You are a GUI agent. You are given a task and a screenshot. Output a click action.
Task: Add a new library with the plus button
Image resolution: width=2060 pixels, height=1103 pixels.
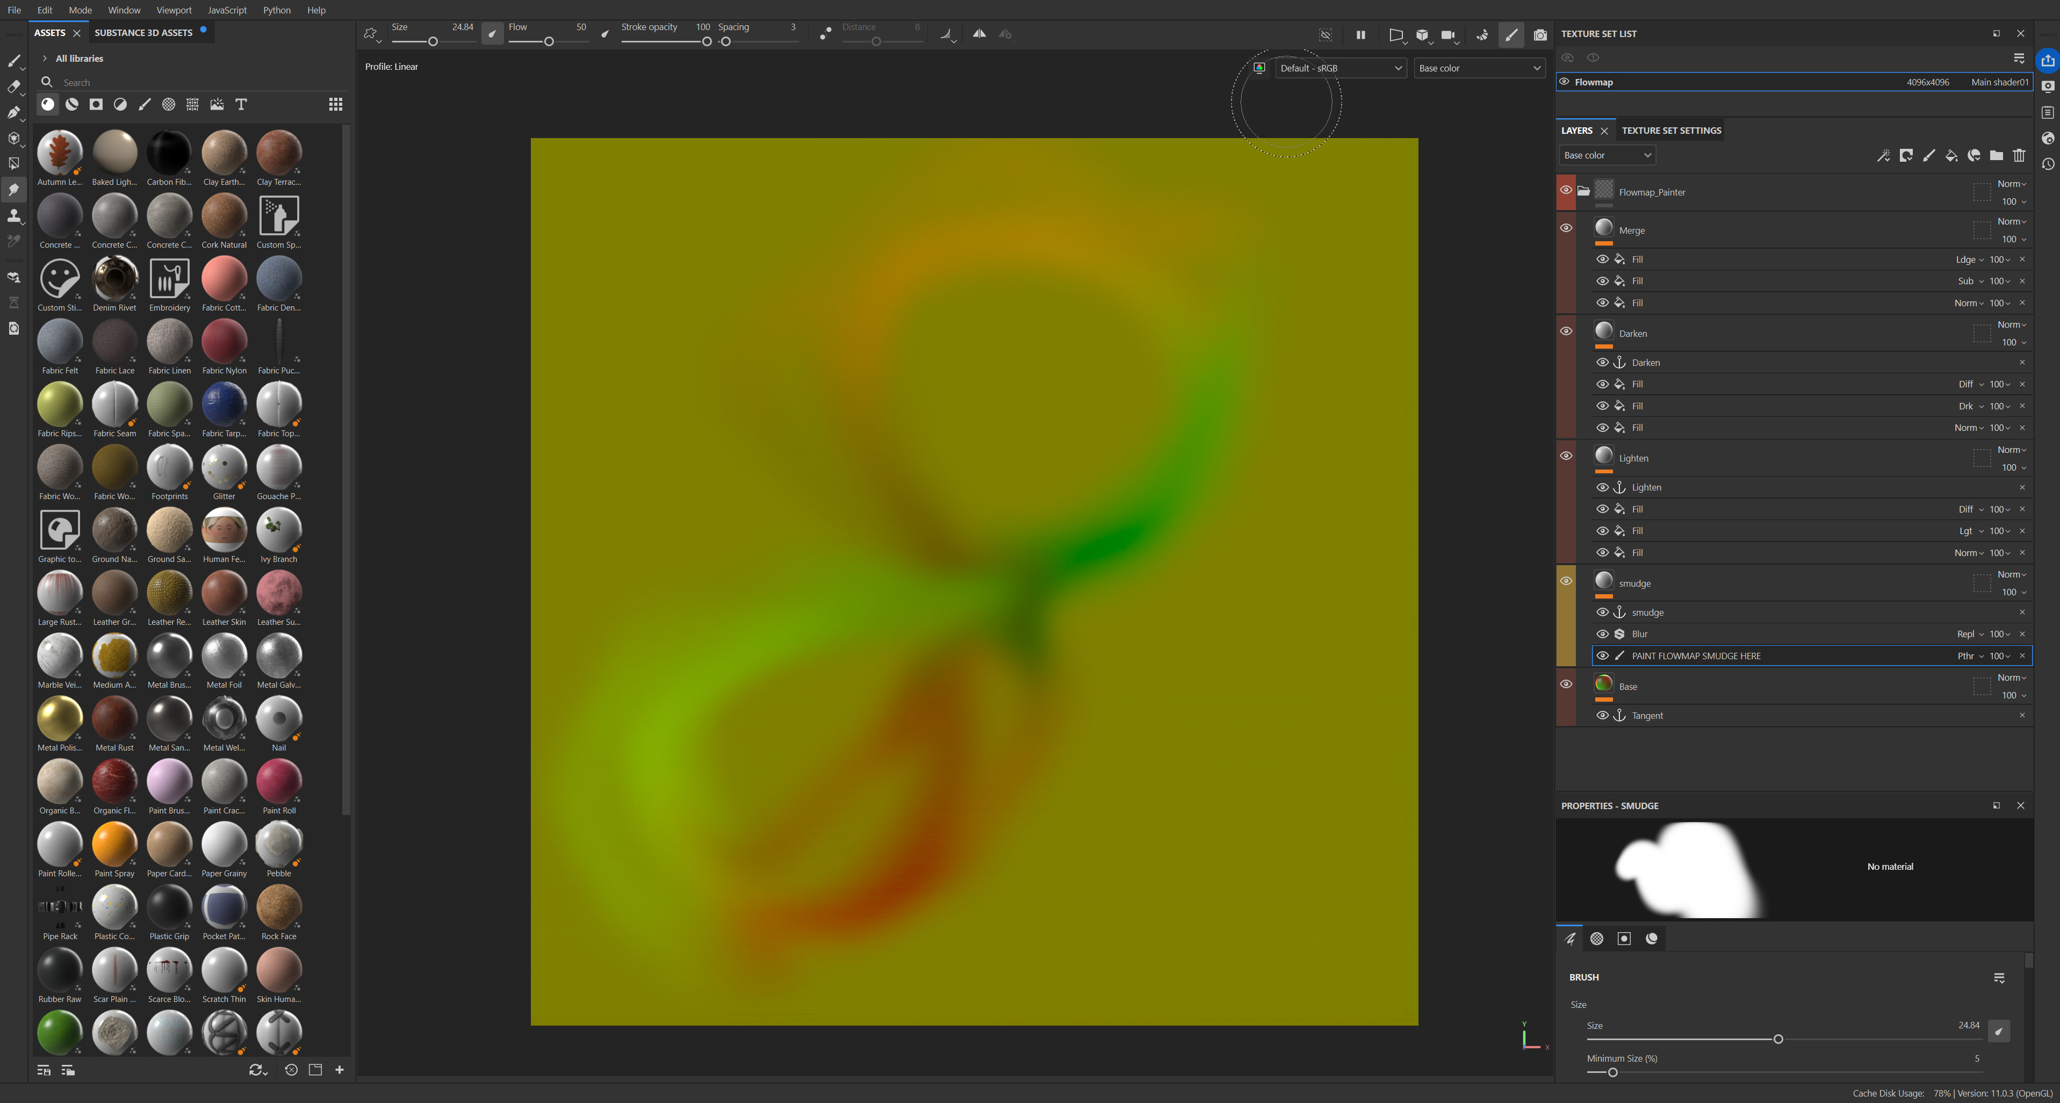[339, 1069]
